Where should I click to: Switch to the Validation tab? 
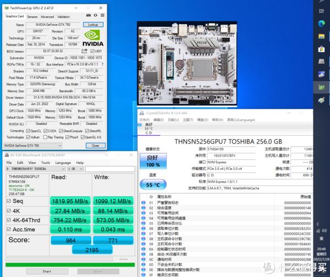click(63, 16)
